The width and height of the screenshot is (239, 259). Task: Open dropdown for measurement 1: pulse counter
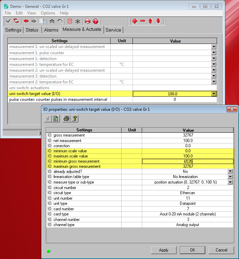click(214, 53)
